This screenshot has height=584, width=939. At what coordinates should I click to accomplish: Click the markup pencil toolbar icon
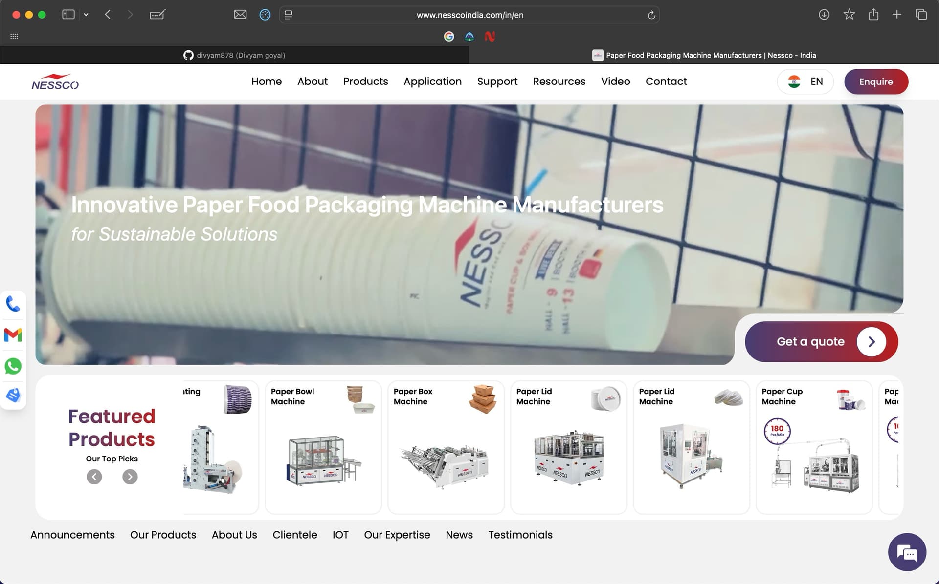coord(157,15)
